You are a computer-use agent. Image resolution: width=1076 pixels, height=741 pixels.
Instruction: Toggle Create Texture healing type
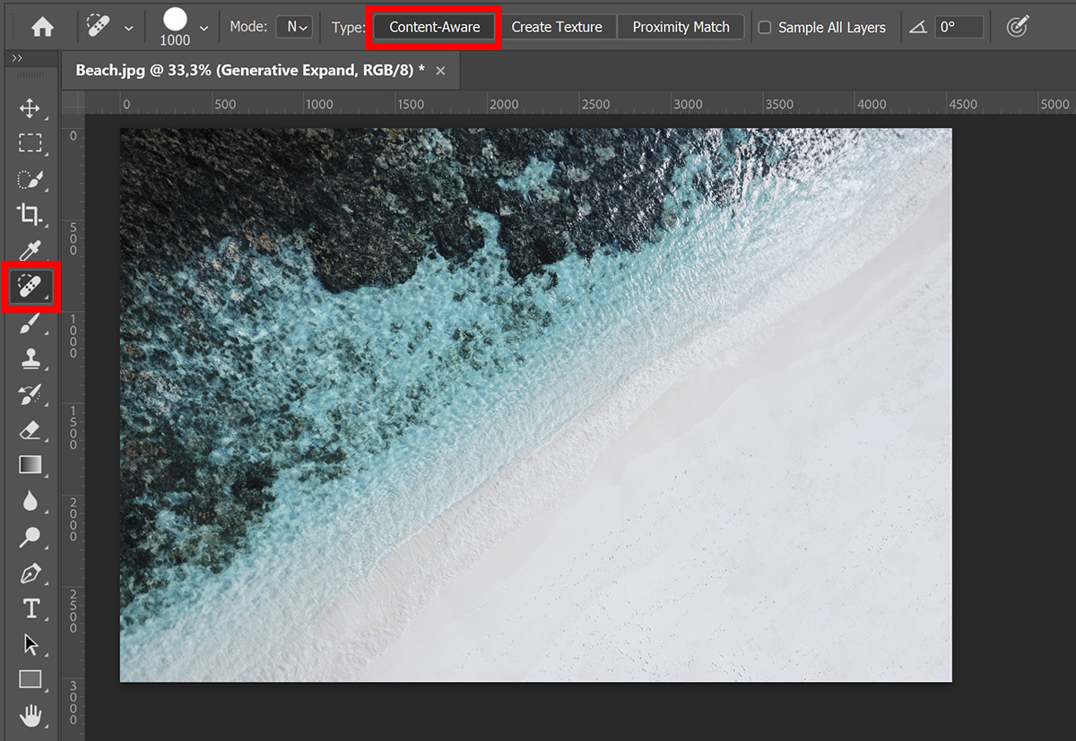coord(557,27)
